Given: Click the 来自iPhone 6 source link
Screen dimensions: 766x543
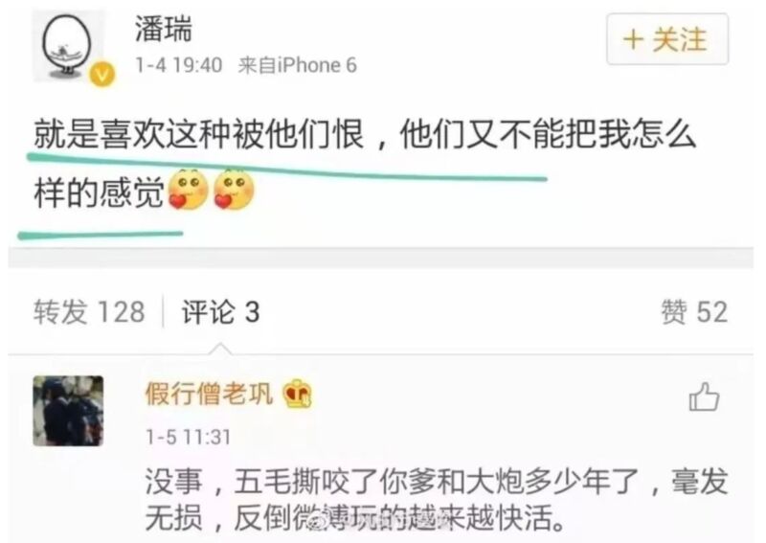Looking at the screenshot, I should coord(297,65).
